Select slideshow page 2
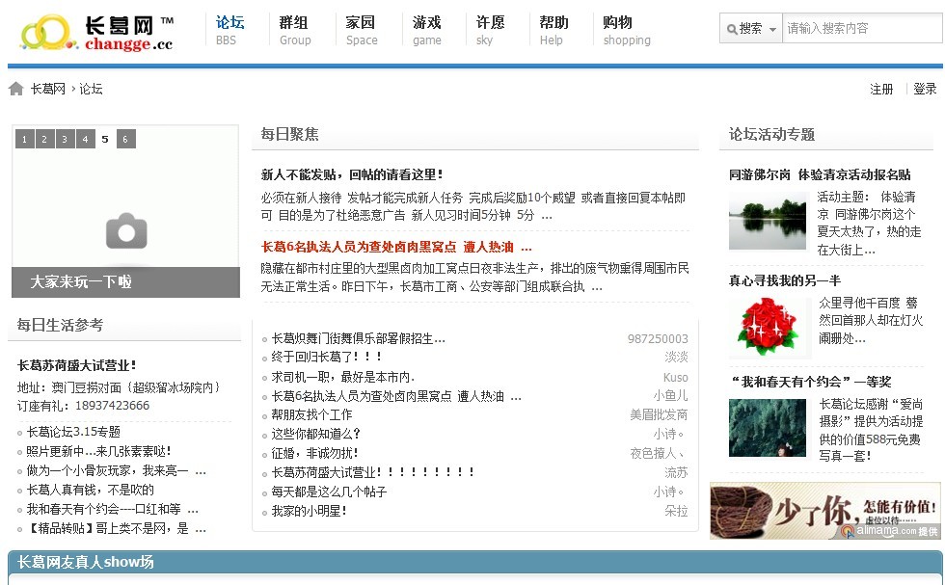 44,139
